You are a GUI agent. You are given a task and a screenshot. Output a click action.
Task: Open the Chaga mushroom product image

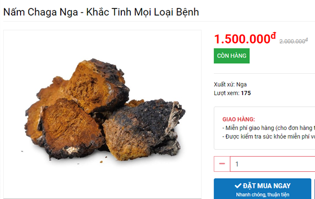point(102,114)
